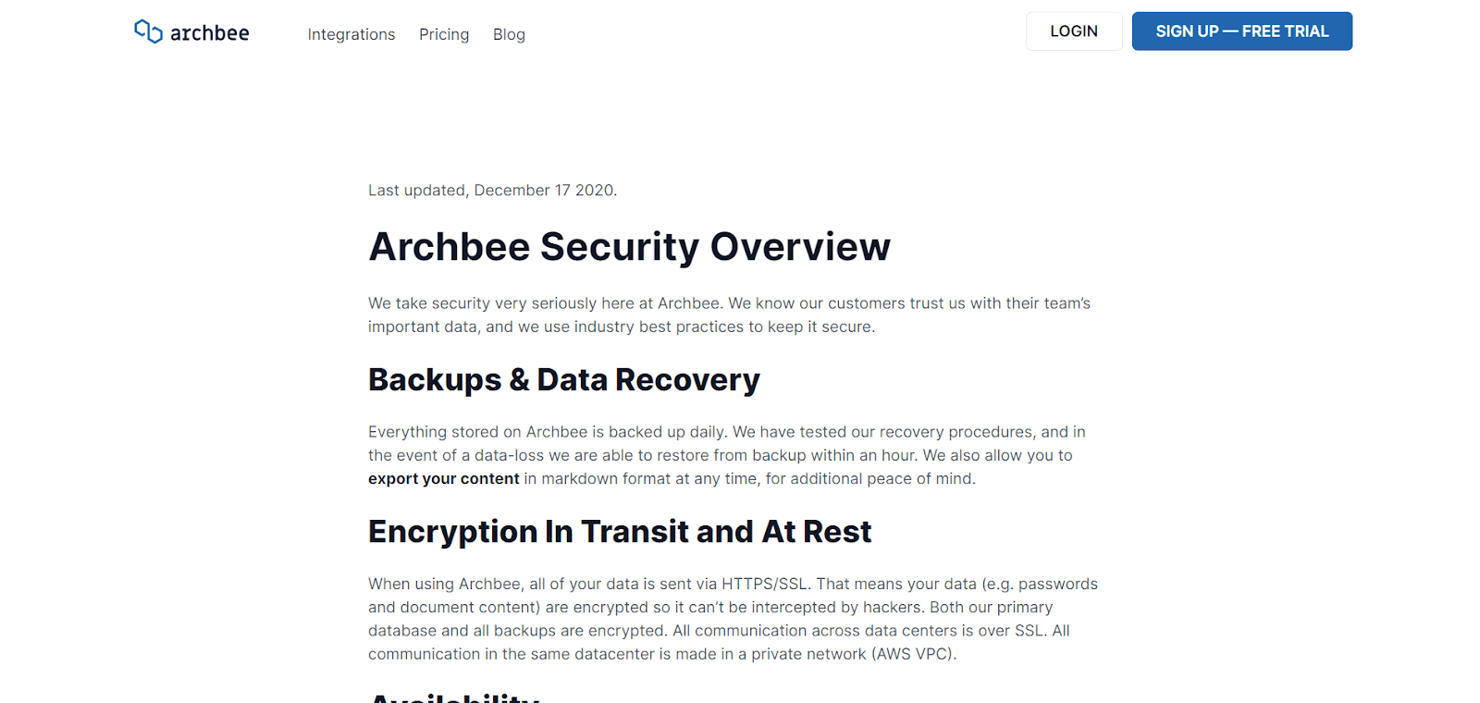Click the Archbee Security Overview title
This screenshot has height=703, width=1480.
(x=629, y=247)
